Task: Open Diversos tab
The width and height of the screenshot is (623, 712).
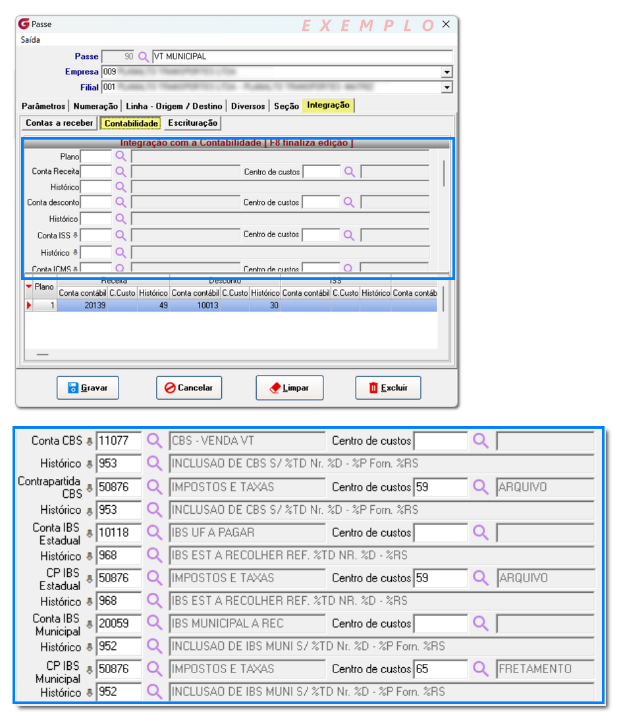Action: pos(248,106)
